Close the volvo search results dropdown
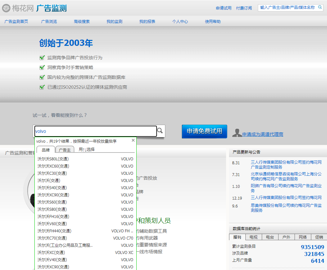The width and height of the screenshot is (327, 270). (x=133, y=140)
